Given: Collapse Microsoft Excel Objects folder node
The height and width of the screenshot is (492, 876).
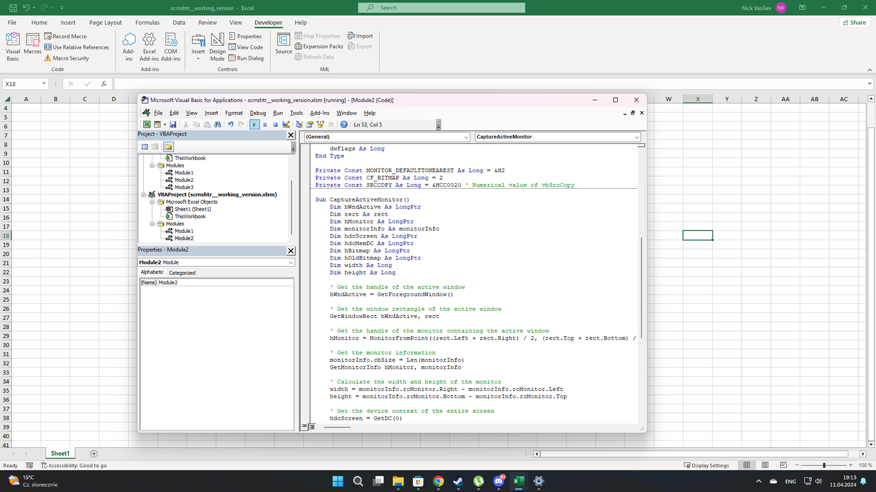Looking at the screenshot, I should tap(152, 202).
